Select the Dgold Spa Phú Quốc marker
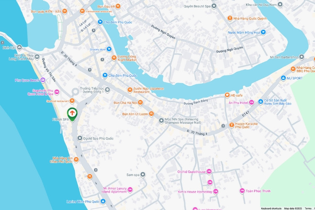315x210 pixels. point(80,138)
